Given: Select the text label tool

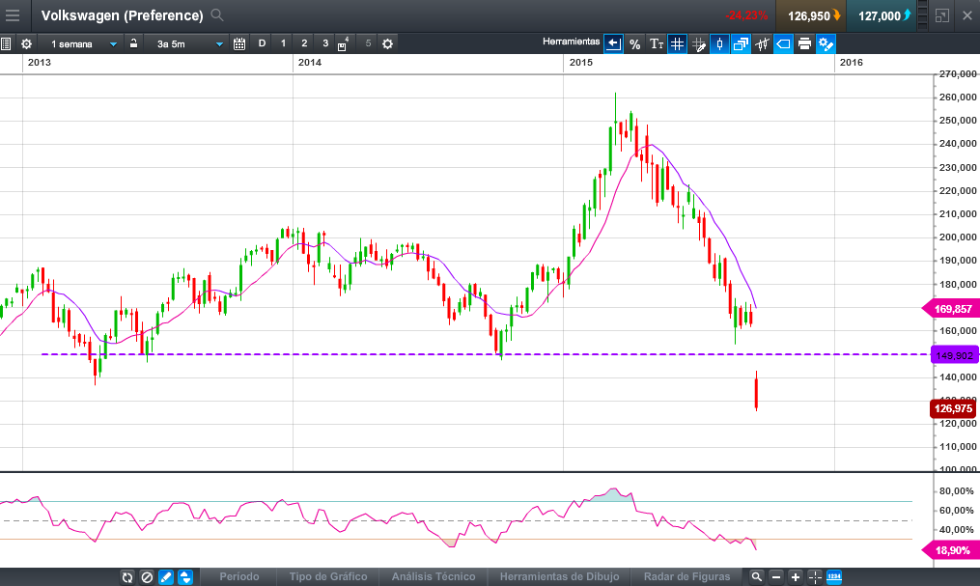Looking at the screenshot, I should pyautogui.click(x=656, y=43).
